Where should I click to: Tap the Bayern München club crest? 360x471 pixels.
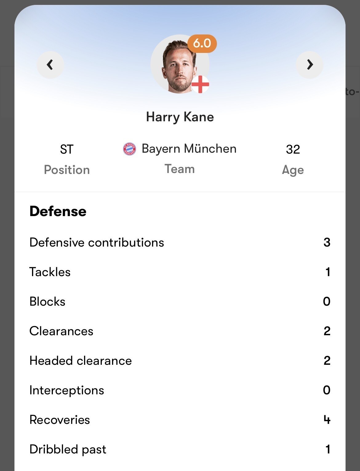click(130, 149)
